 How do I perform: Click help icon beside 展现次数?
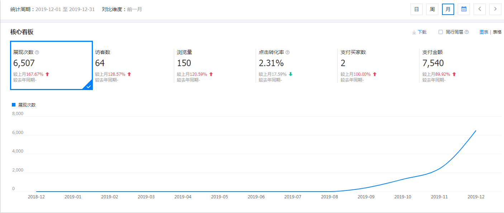click(37, 53)
